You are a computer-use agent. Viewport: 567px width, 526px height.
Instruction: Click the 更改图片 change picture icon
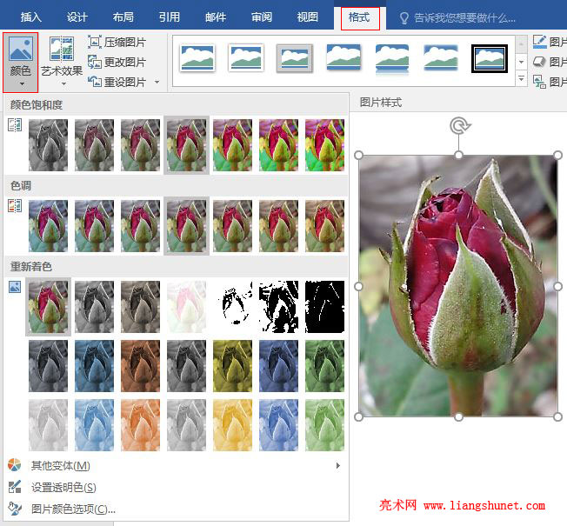point(95,62)
